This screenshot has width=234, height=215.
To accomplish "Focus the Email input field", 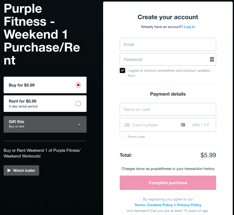I will tap(168, 44).
